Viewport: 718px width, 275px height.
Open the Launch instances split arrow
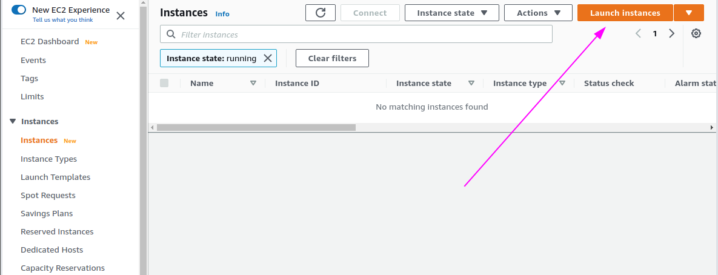point(689,13)
